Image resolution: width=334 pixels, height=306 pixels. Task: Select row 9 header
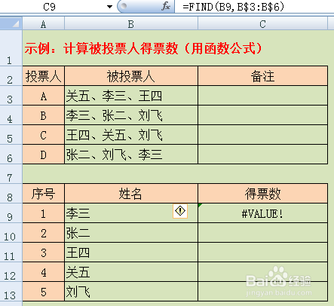(11, 213)
